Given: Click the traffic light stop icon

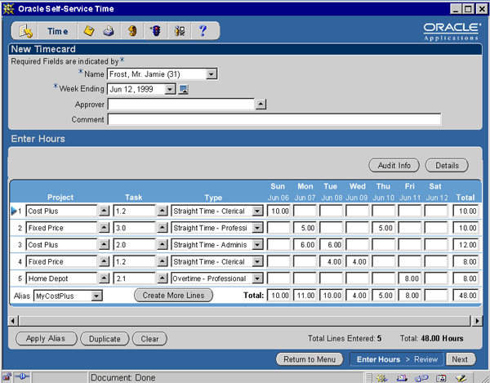Looking at the screenshot, I should click(x=156, y=31).
